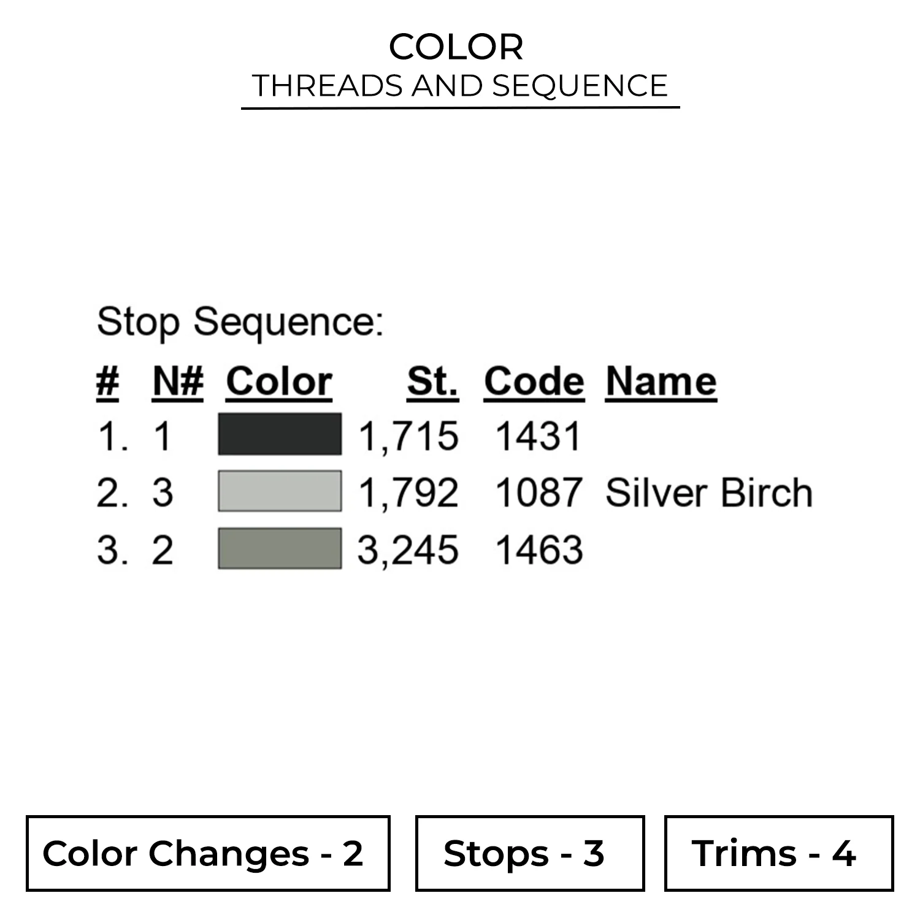Select the Trims - 4 box
Screen dimensions: 920x920
point(778,853)
